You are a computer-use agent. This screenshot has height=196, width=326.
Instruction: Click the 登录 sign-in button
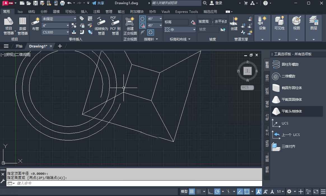(216, 3)
